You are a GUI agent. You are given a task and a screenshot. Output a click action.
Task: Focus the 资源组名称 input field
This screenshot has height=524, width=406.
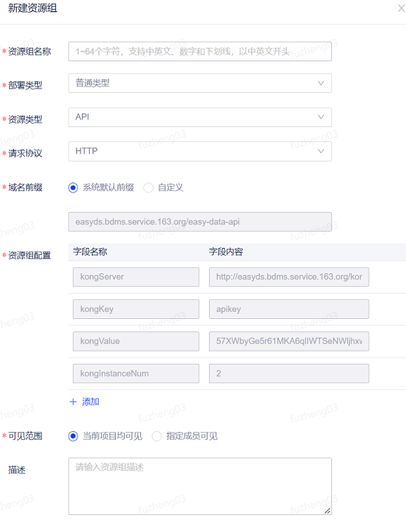[200, 51]
